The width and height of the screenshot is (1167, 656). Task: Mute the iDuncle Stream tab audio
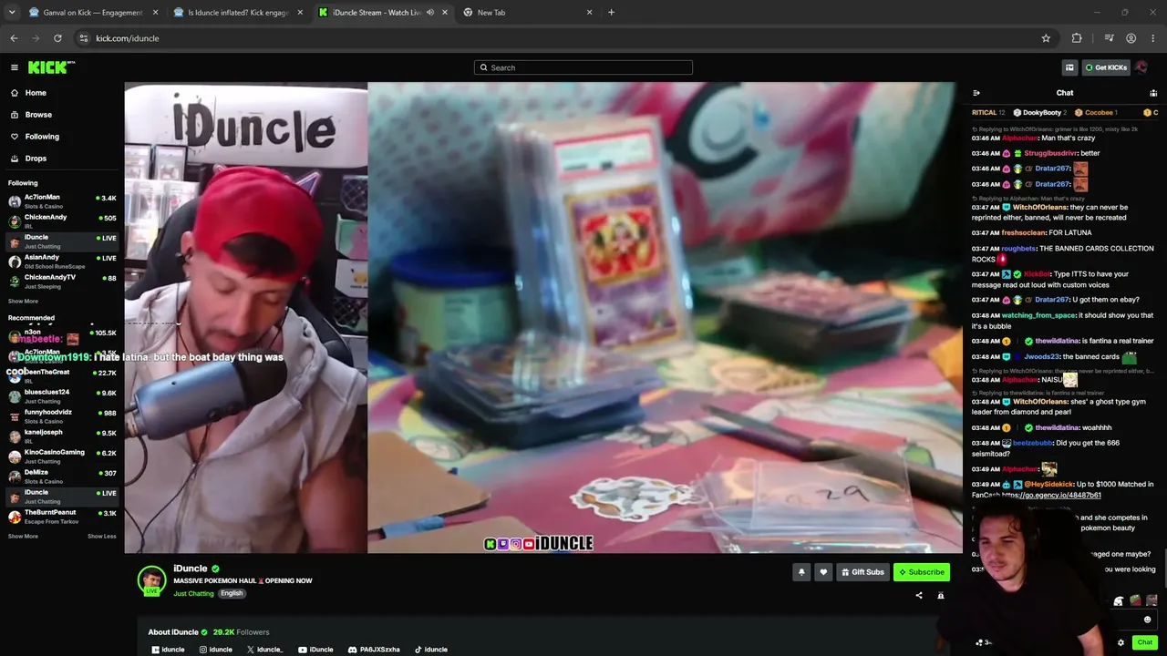click(430, 13)
